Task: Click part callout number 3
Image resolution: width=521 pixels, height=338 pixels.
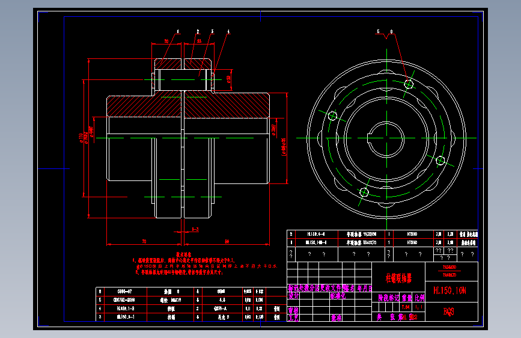Action: point(212,32)
